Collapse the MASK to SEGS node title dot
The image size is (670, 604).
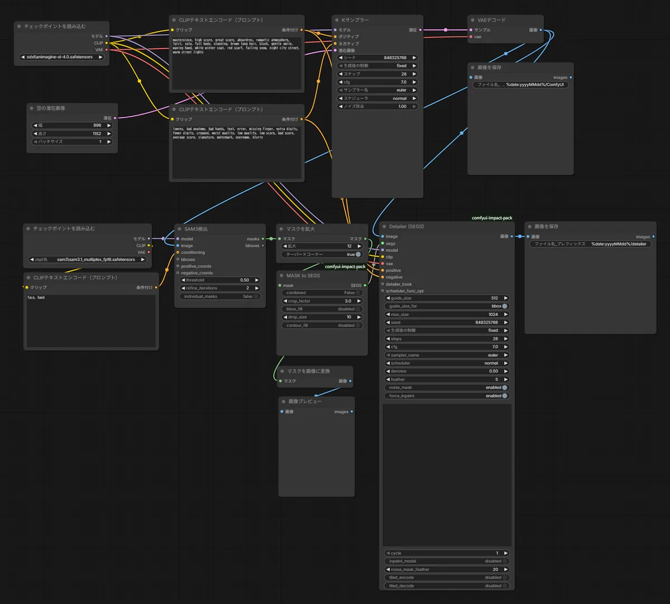pyautogui.click(x=281, y=276)
